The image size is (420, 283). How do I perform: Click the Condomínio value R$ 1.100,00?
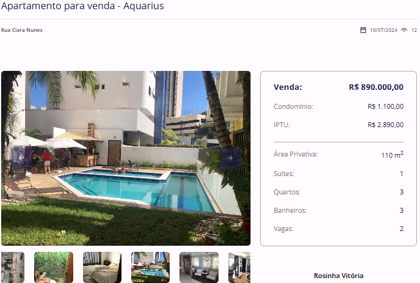pyautogui.click(x=385, y=106)
